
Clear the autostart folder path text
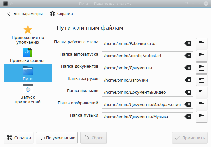tap(189, 56)
